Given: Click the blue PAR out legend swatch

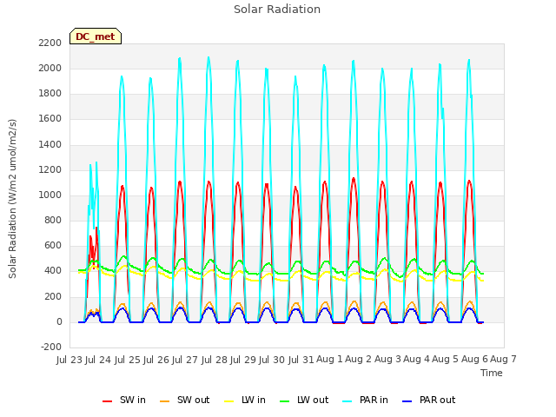Looking at the screenshot, I should [x=407, y=401].
